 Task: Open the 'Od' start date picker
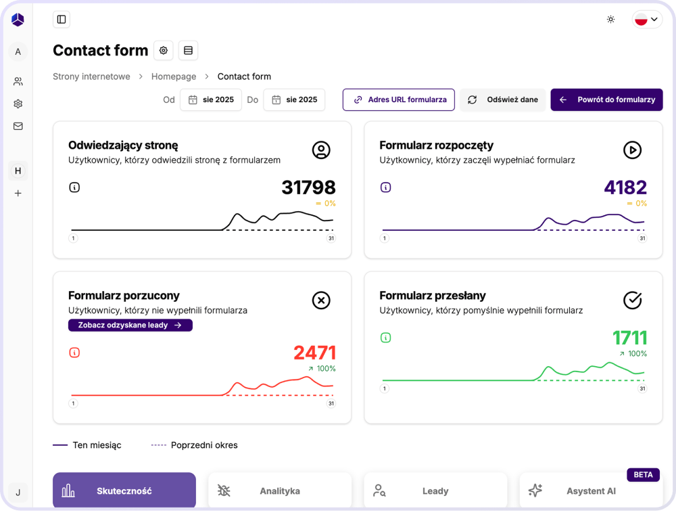tap(211, 99)
